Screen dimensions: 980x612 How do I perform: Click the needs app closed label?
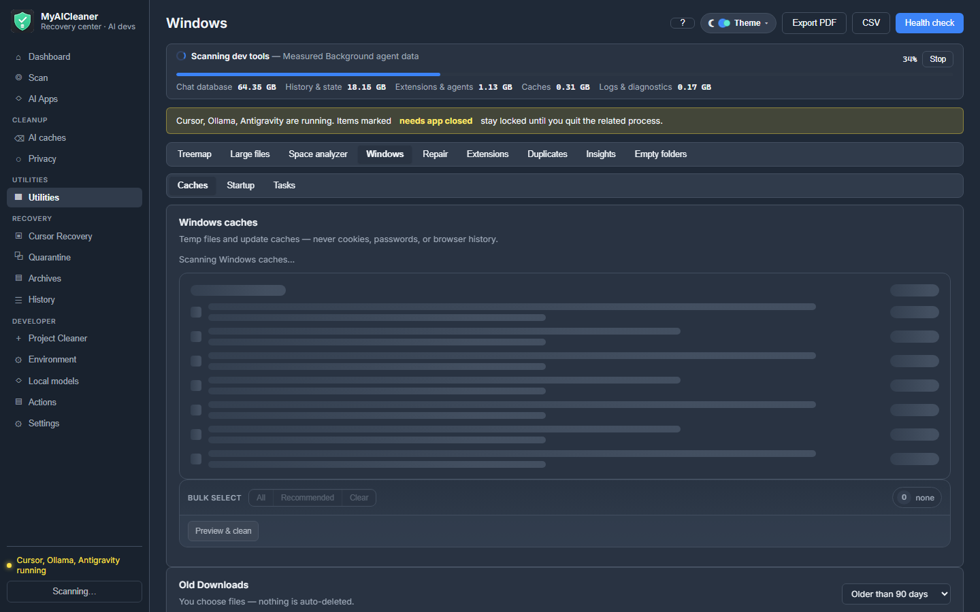click(x=436, y=121)
